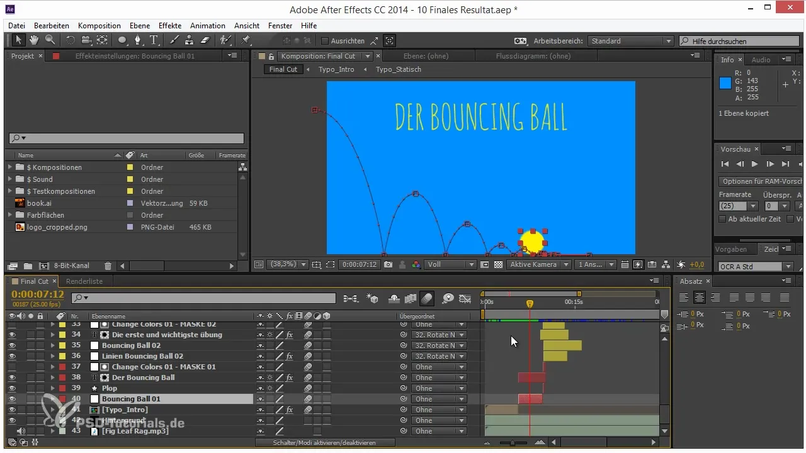This screenshot has height=453, width=806.
Task: Click the timeline zoom slider at bottom
Action: (513, 443)
